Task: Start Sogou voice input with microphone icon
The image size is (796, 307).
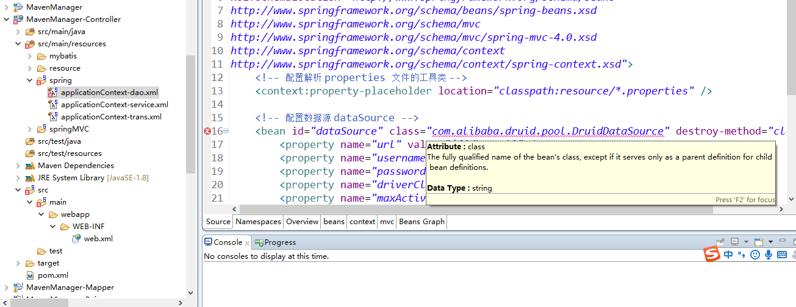Action: (769, 255)
